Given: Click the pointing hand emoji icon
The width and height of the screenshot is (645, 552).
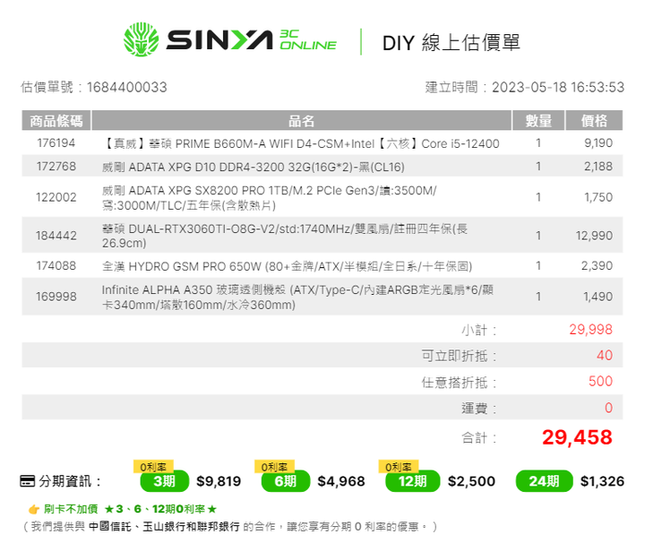Looking at the screenshot, I should point(34,510).
